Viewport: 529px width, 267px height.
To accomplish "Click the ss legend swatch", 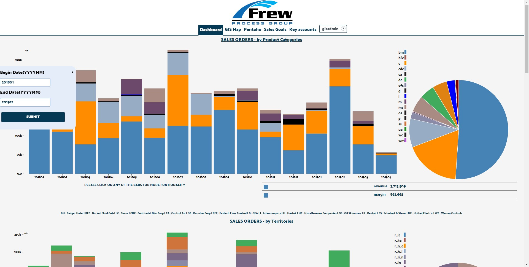I will pos(405,124).
